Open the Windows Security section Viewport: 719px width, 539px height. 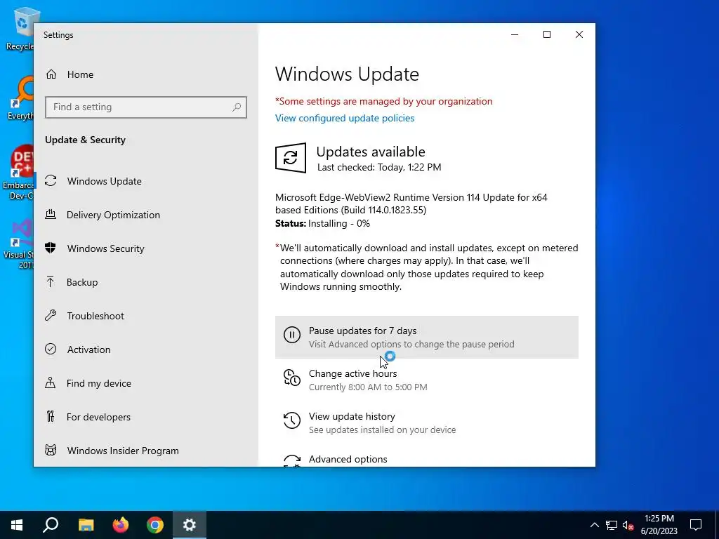(105, 248)
